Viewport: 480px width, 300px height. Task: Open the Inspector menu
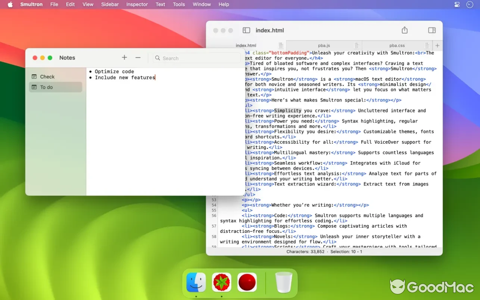point(136,4)
